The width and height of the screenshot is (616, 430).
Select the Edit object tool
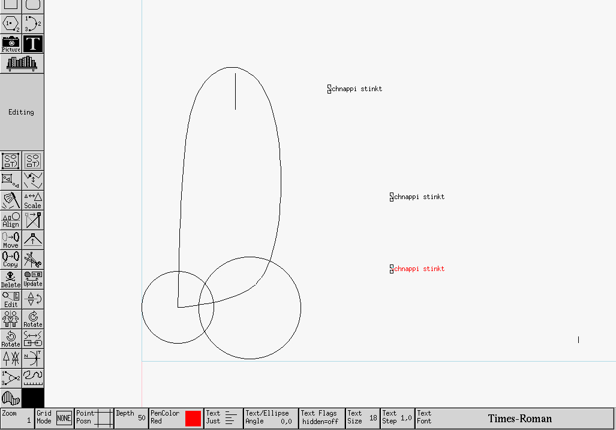pyautogui.click(x=11, y=299)
